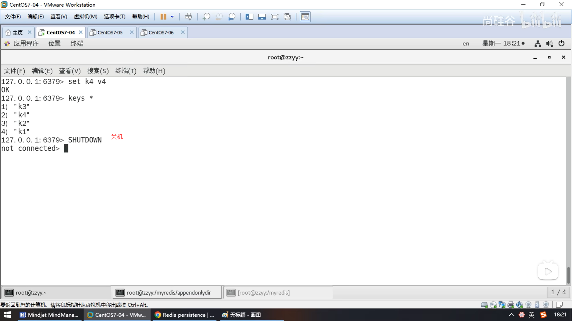Click the network connection icon in the CentOS panel
The image size is (572, 321).
(x=538, y=44)
